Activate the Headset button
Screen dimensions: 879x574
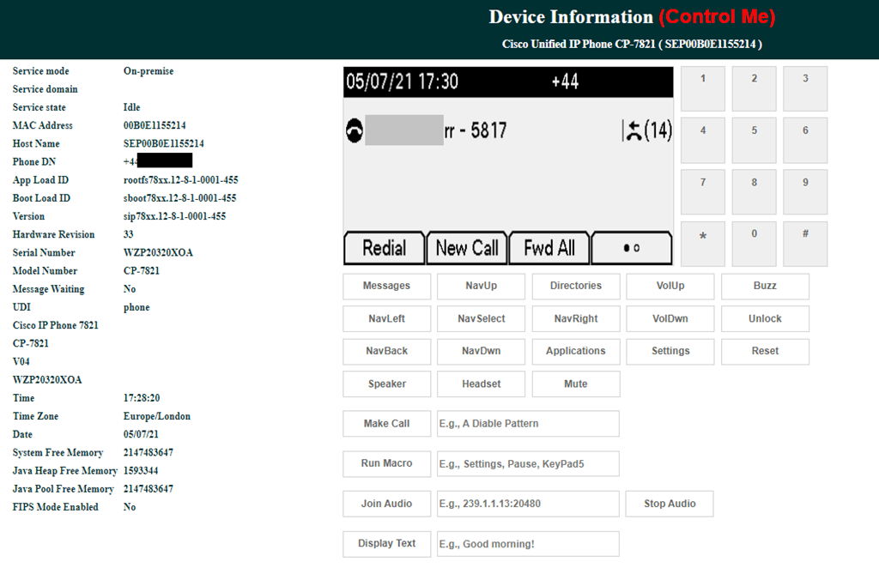coord(481,384)
